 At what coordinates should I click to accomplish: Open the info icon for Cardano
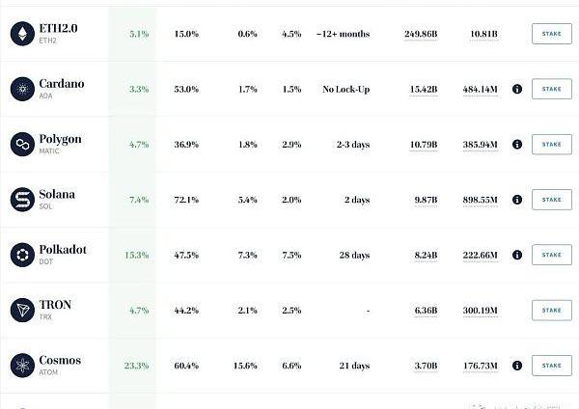[x=517, y=89]
